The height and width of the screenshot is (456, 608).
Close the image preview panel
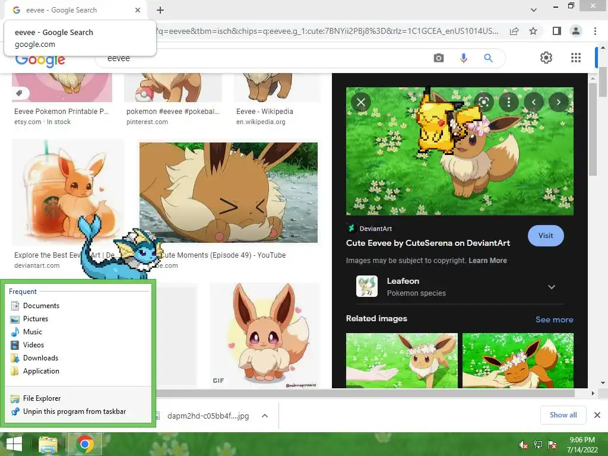click(x=361, y=102)
